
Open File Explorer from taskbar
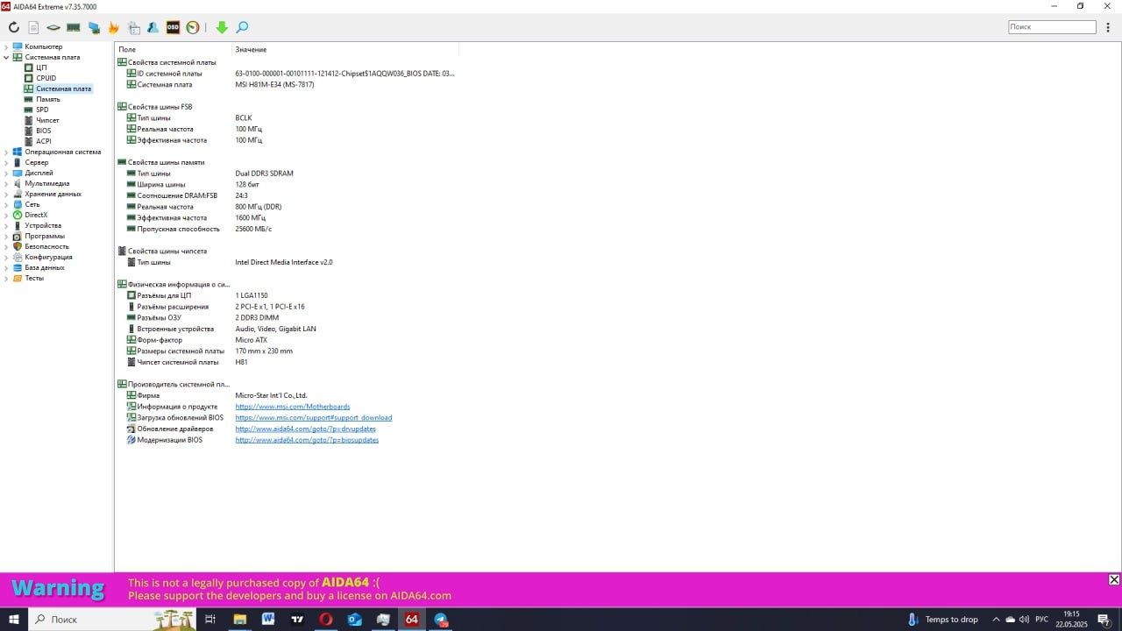point(239,619)
